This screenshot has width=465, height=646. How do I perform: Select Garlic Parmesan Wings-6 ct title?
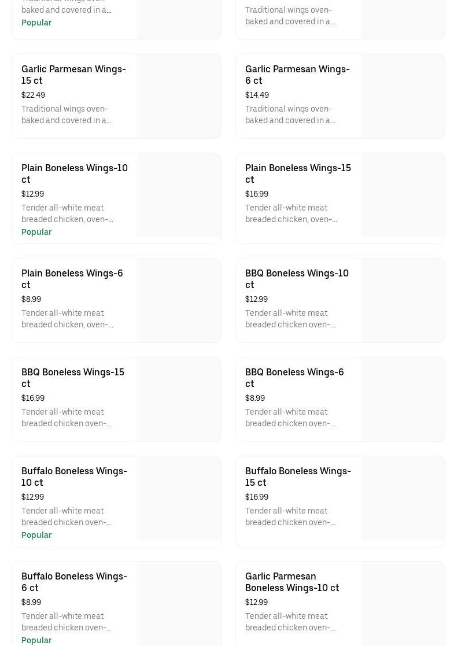pos(297,75)
